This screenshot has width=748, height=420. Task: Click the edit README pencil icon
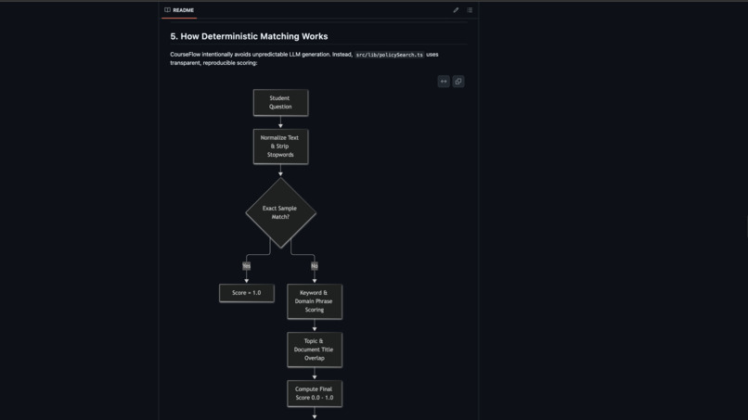coord(456,10)
